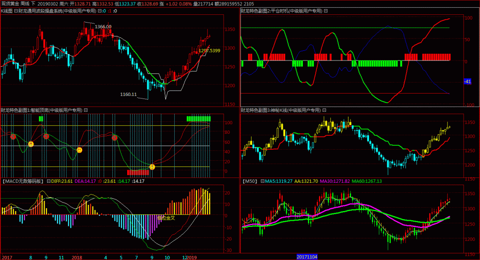Viewport: 480px width, 260px height.
Task: Select first red sell circle in early 2017
Action: [x=13, y=137]
